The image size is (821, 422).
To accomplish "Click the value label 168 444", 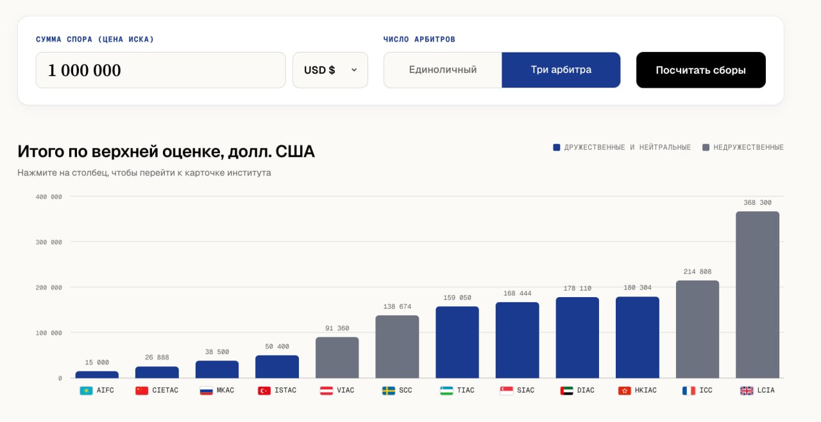I will click(518, 293).
